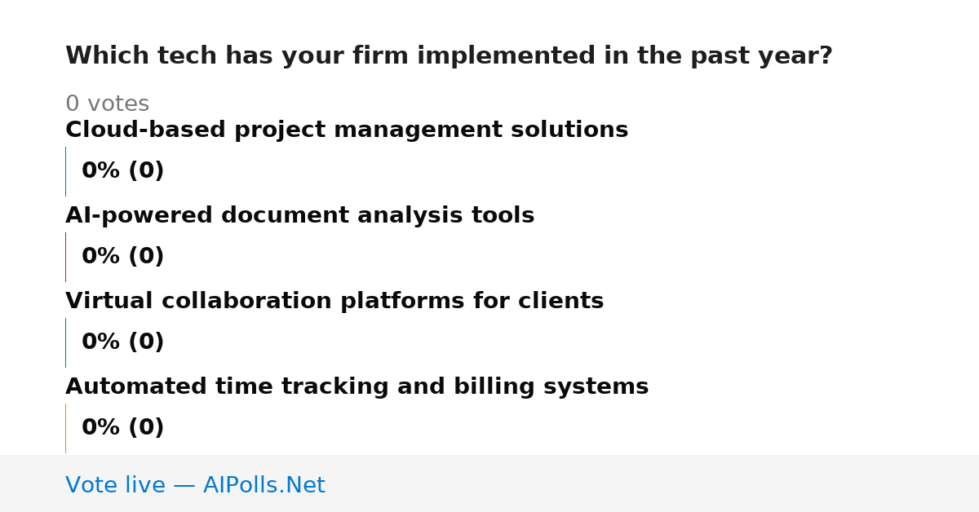The height and width of the screenshot is (512, 979).
Task: Click the word AIPolls.Net in footer
Action: pos(264,485)
